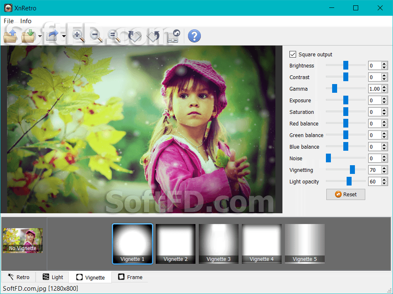This screenshot has width=393, height=294.
Task: Click the Save file folder icon
Action: pos(28,36)
